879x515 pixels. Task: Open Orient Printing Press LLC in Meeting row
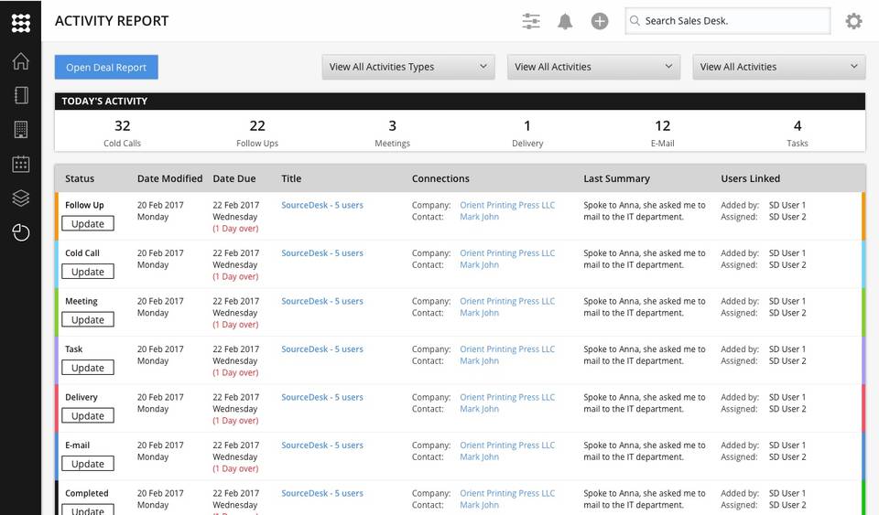tap(507, 301)
